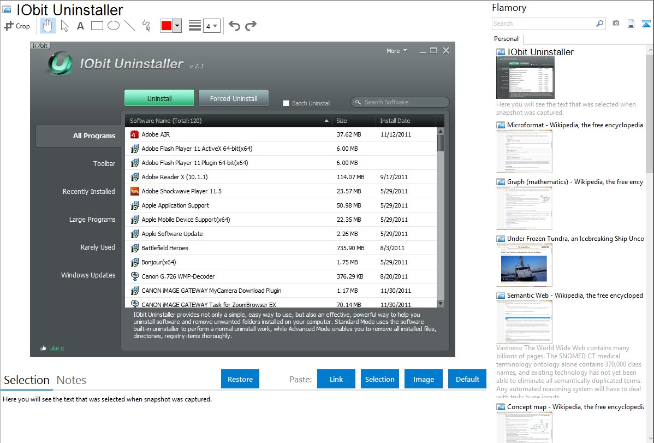Select the Crop tool
The image size is (654, 443).
pos(17,26)
